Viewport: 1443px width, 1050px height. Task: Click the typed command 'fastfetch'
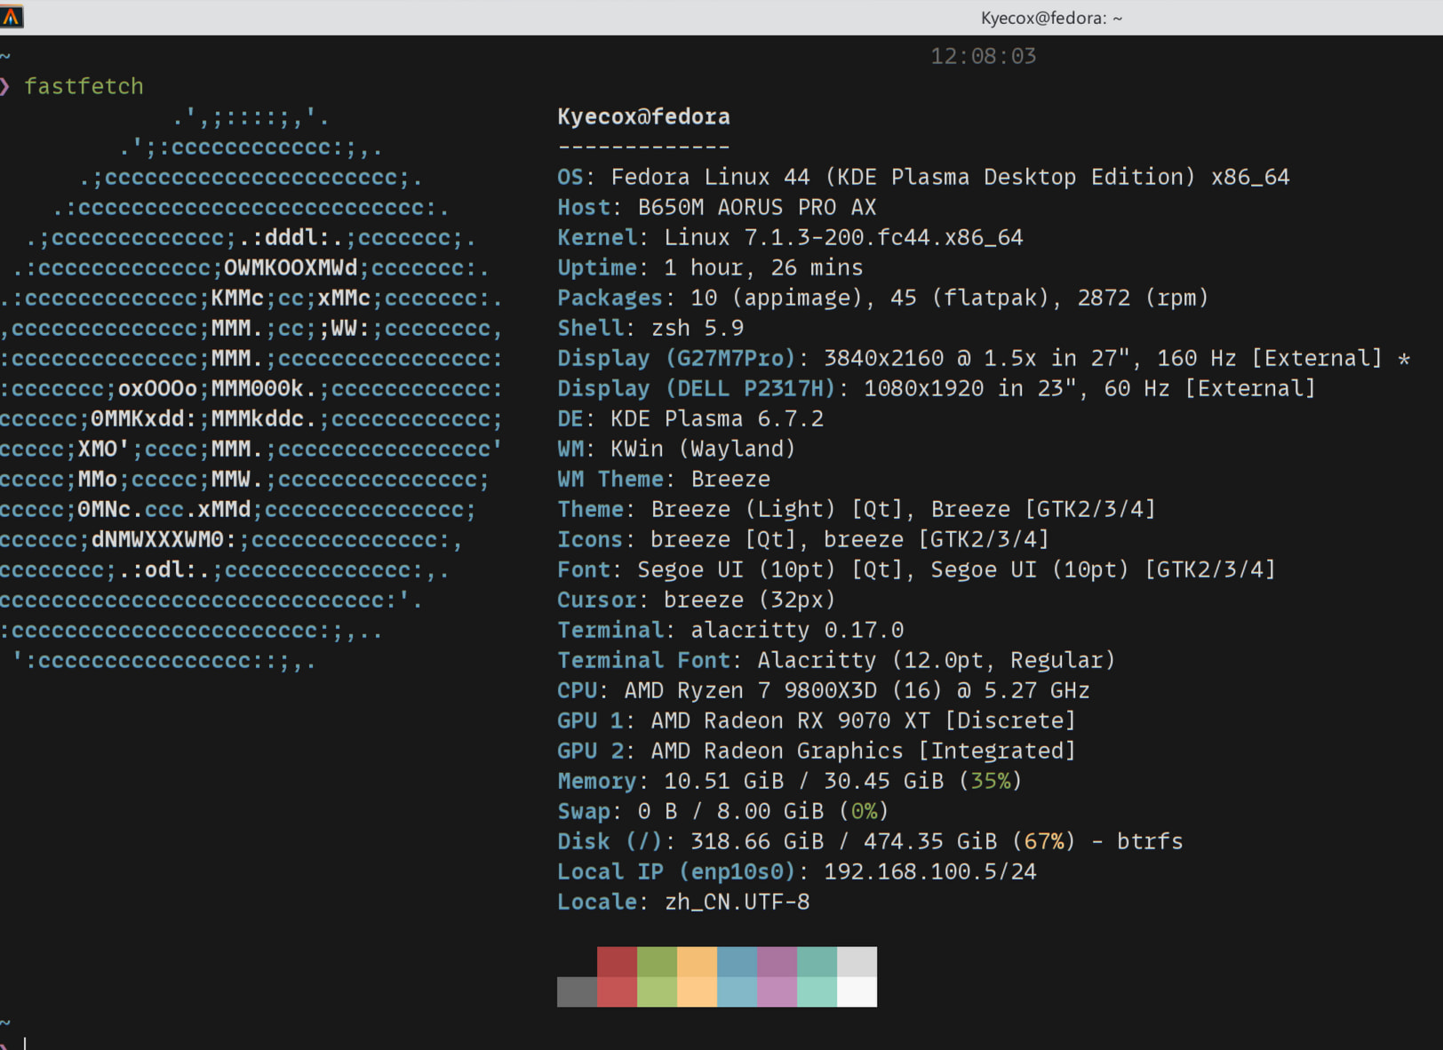point(84,86)
